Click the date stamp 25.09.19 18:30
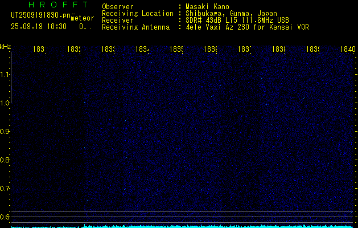Screen dimensions: 358x228 point(39,27)
